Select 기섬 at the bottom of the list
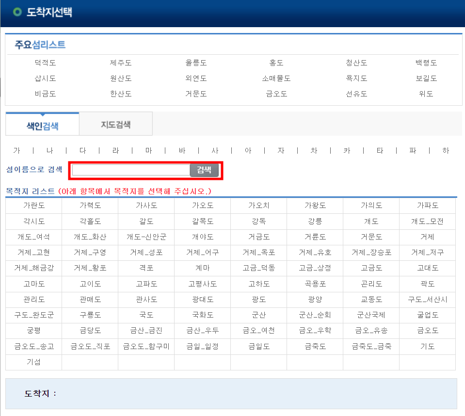The image size is (465, 416). tap(33, 362)
